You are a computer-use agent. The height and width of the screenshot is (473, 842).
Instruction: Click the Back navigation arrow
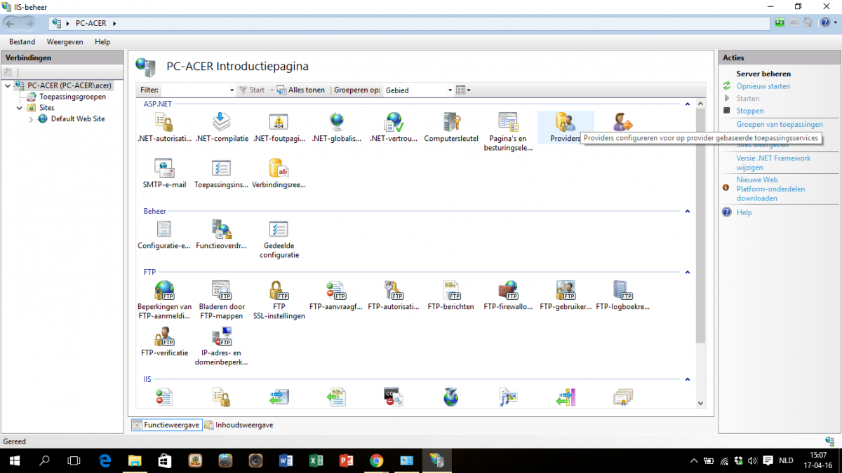pos(11,23)
